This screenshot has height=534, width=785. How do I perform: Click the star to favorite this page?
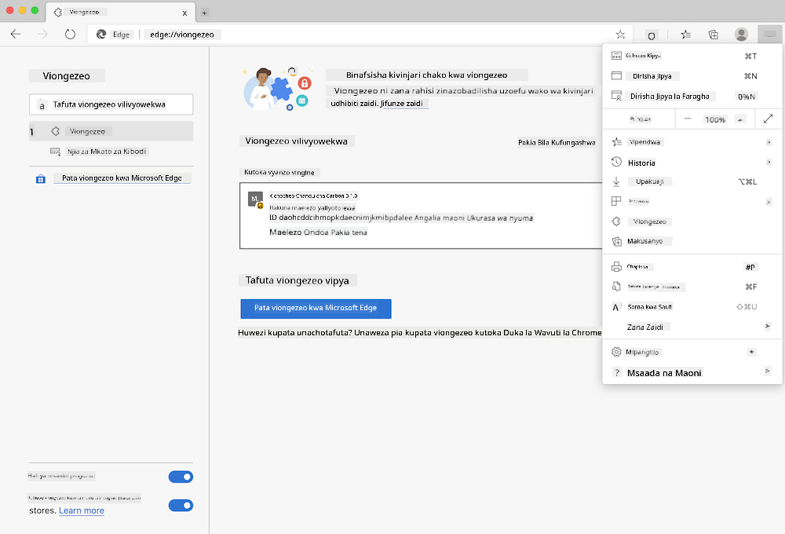[x=620, y=34]
